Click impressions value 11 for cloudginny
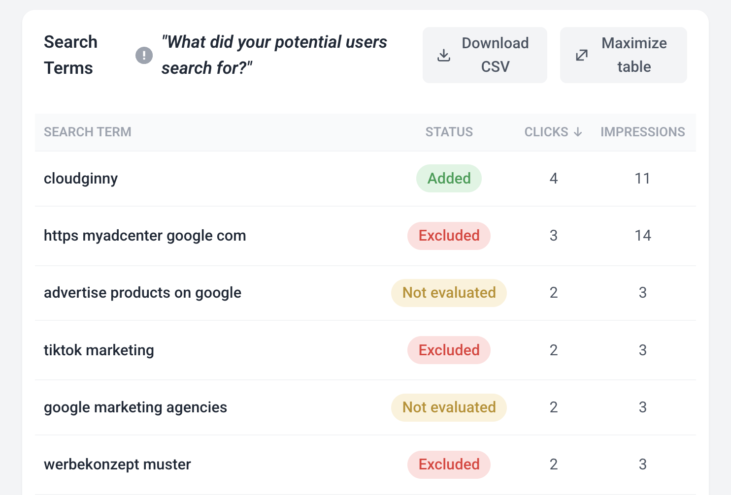 click(x=643, y=178)
